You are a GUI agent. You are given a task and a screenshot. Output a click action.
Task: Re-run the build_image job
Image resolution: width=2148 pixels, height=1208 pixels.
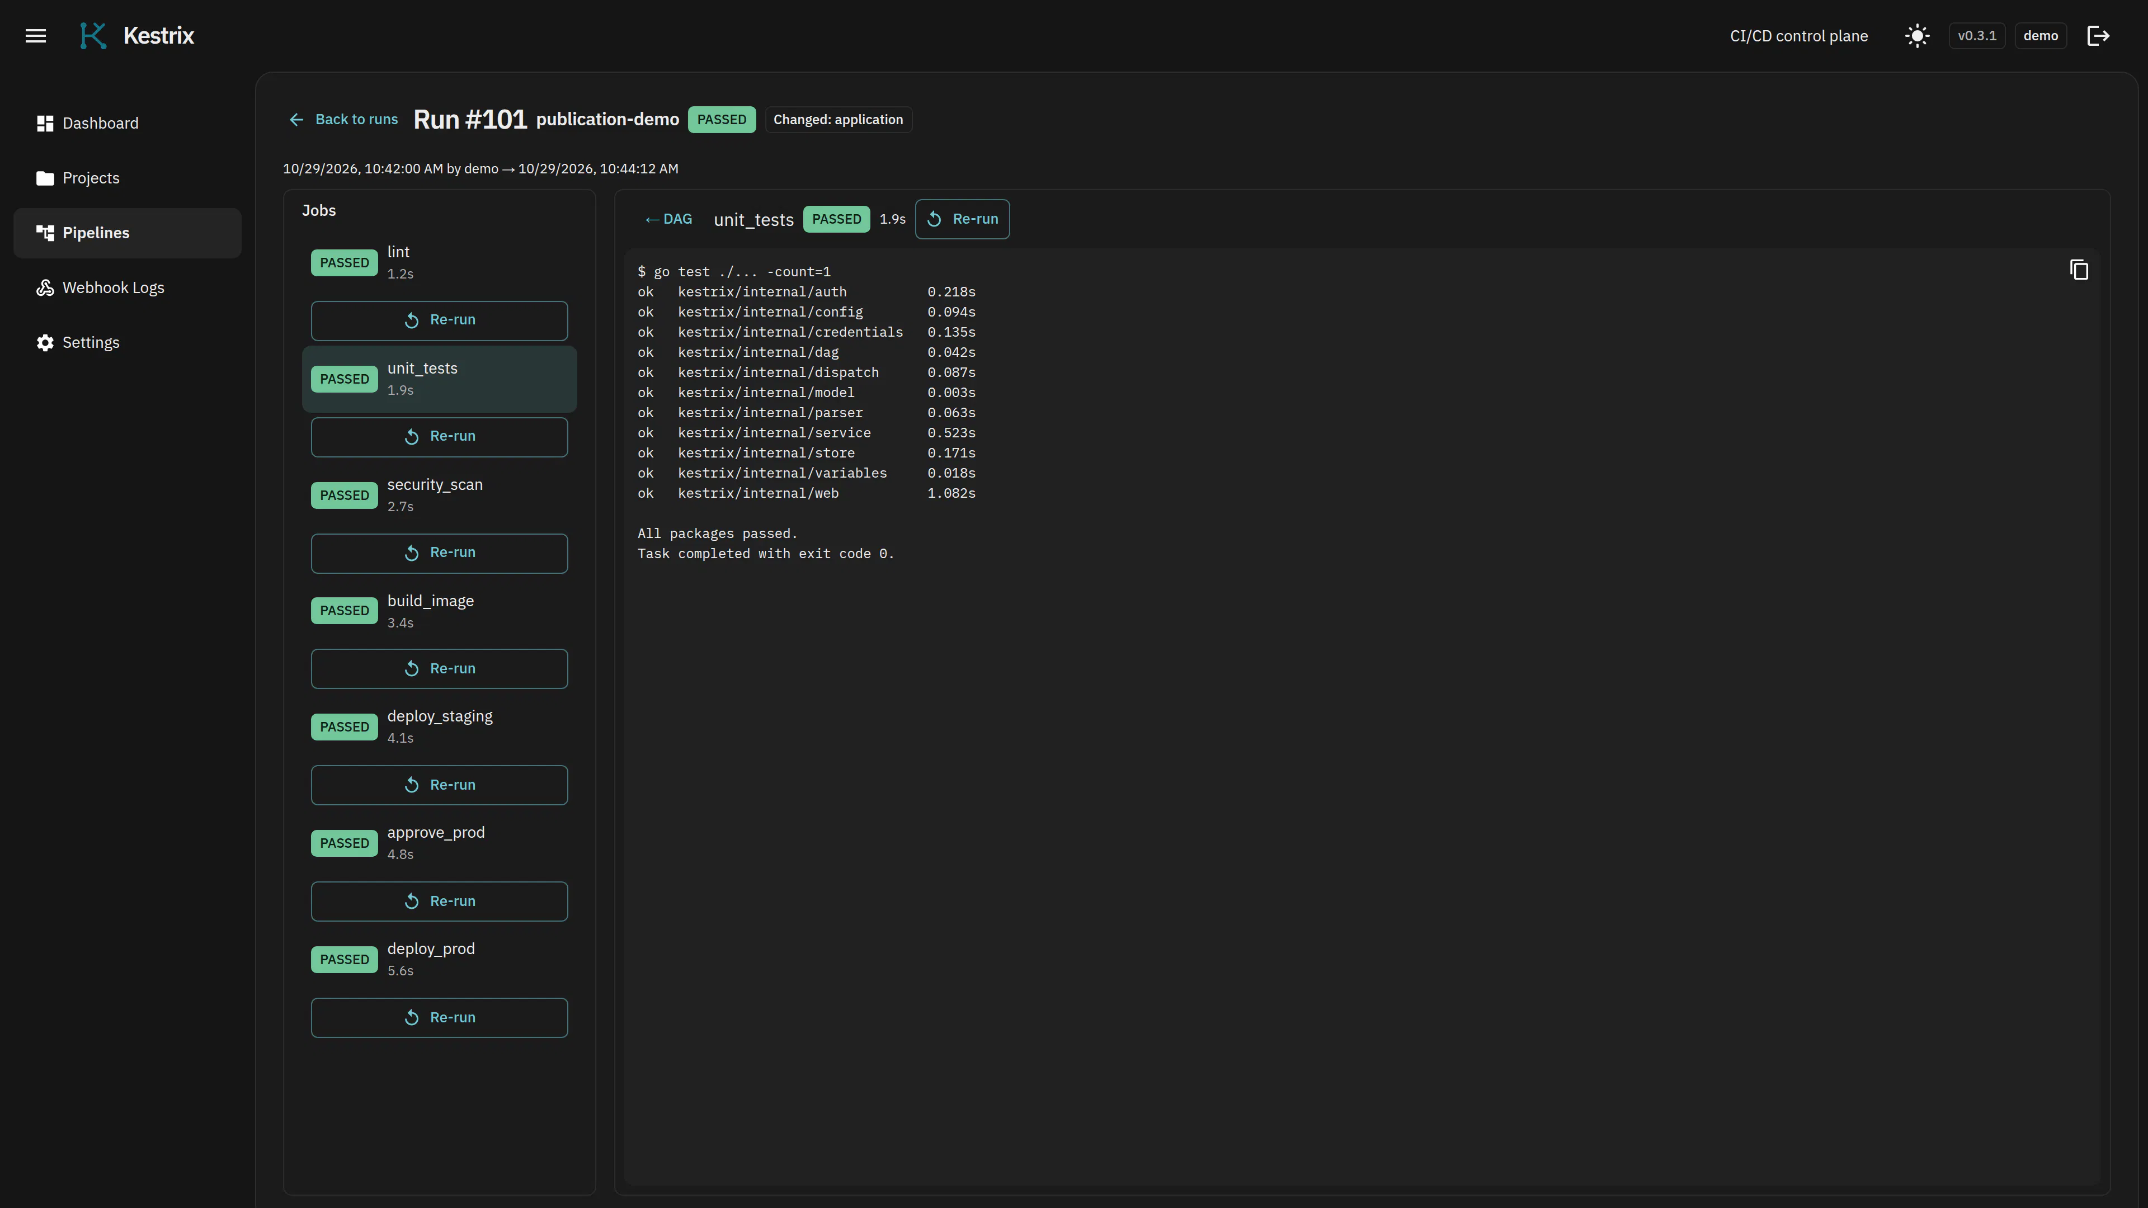[440, 669]
